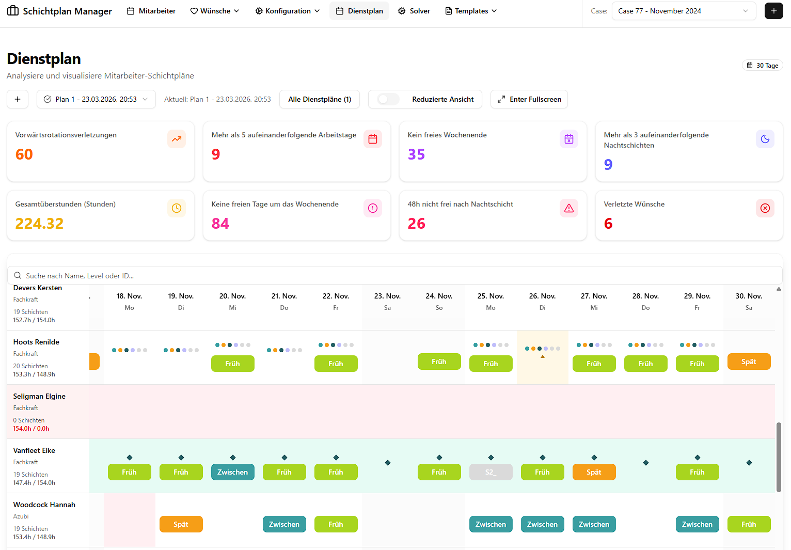
Task: Open the Case 77 - November 2024 dropdown
Action: pos(684,11)
